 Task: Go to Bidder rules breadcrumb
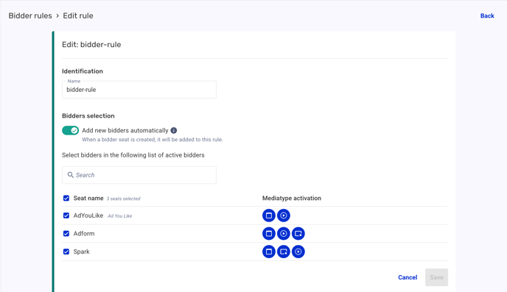coord(30,15)
